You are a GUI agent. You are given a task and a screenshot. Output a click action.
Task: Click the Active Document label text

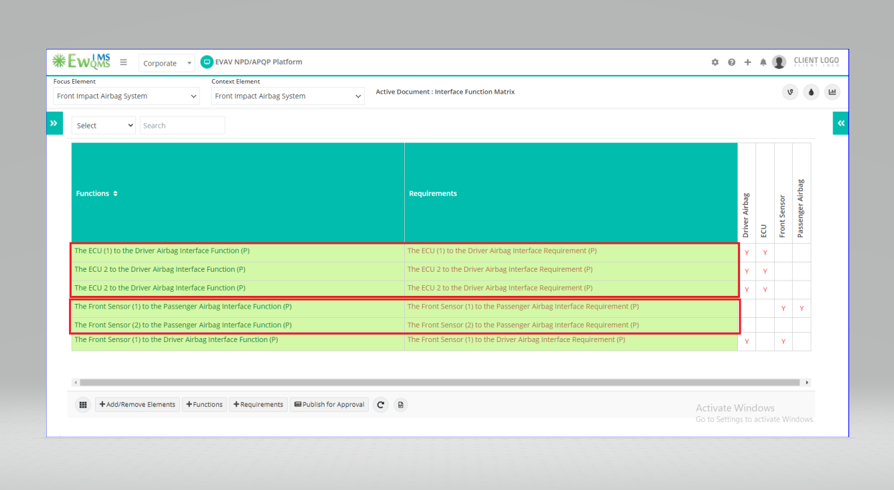(445, 92)
